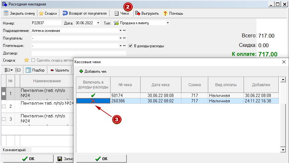Click the Добавлен column header
This screenshot has height=163, width=289.
(261, 85)
